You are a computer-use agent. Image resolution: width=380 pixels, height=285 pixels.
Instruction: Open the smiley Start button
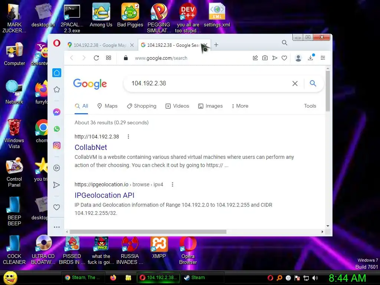coord(10,278)
